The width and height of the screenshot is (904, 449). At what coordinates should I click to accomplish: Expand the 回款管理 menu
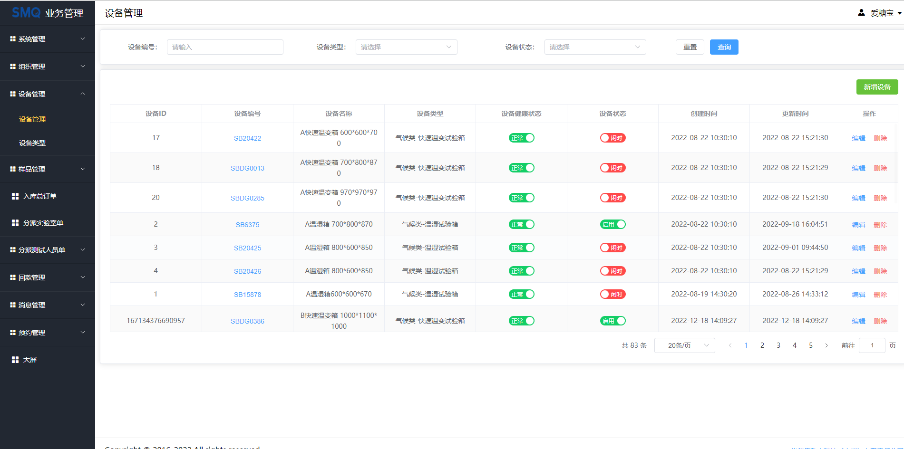click(48, 277)
